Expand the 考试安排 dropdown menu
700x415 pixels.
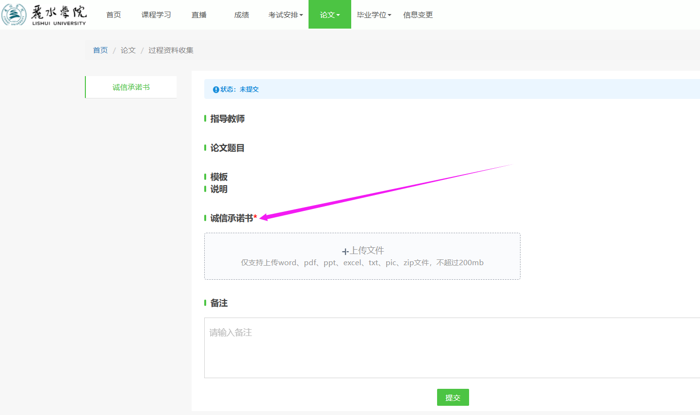[x=286, y=15]
